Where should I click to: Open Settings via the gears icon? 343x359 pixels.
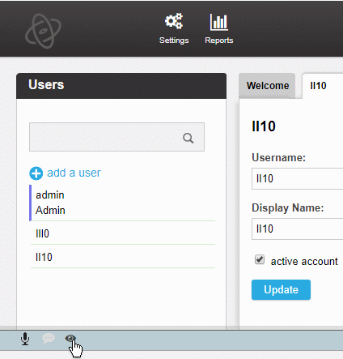pos(174,21)
